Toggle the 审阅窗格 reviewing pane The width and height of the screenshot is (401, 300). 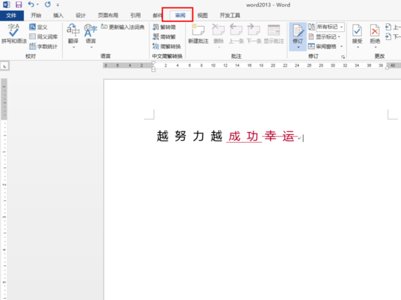click(325, 47)
